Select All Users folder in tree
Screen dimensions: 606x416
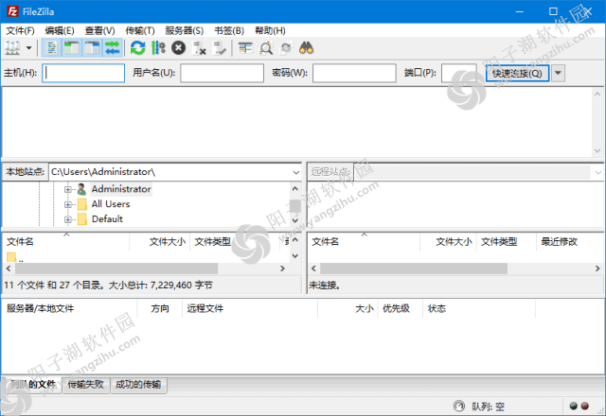111,204
